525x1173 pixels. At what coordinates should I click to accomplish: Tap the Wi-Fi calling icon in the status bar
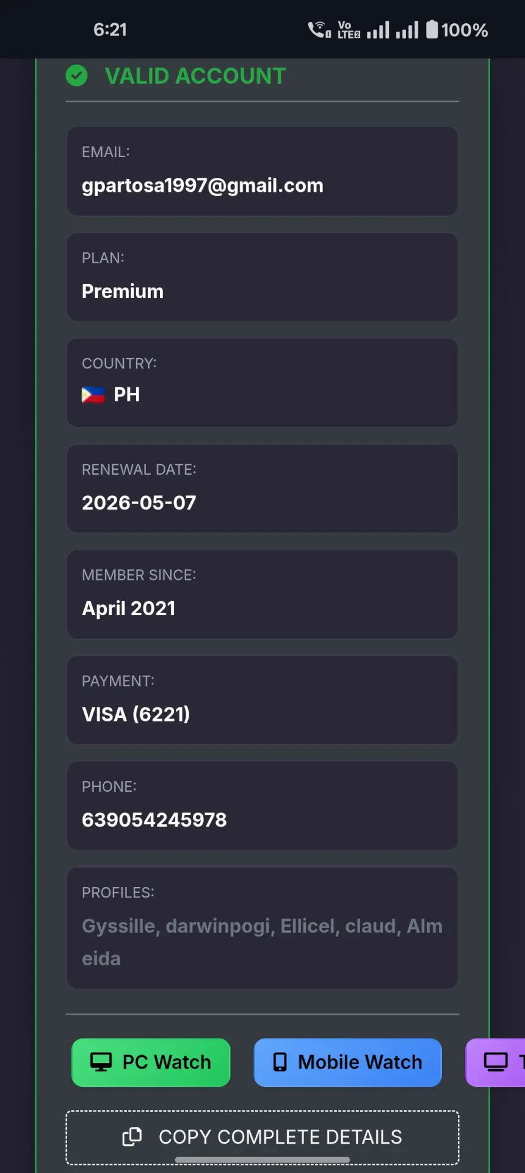tap(319, 29)
